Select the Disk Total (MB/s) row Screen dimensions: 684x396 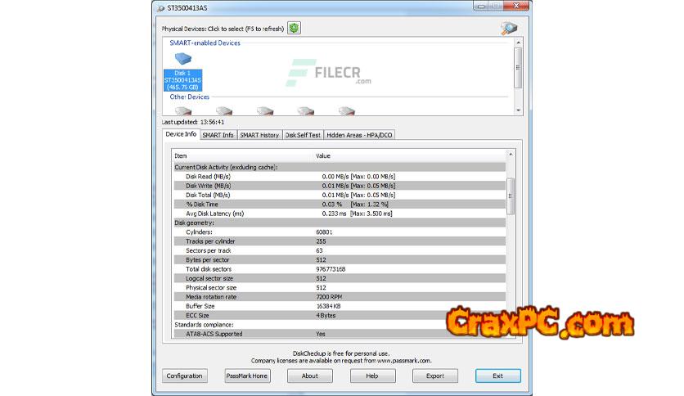click(340, 195)
